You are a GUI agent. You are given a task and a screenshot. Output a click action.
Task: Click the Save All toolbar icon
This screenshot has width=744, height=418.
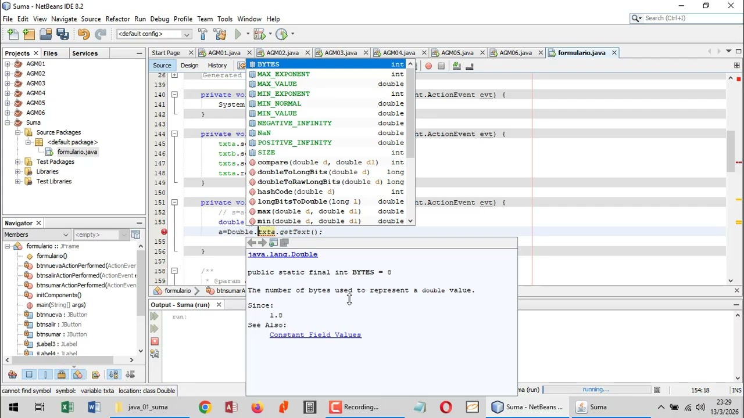[x=63, y=34]
